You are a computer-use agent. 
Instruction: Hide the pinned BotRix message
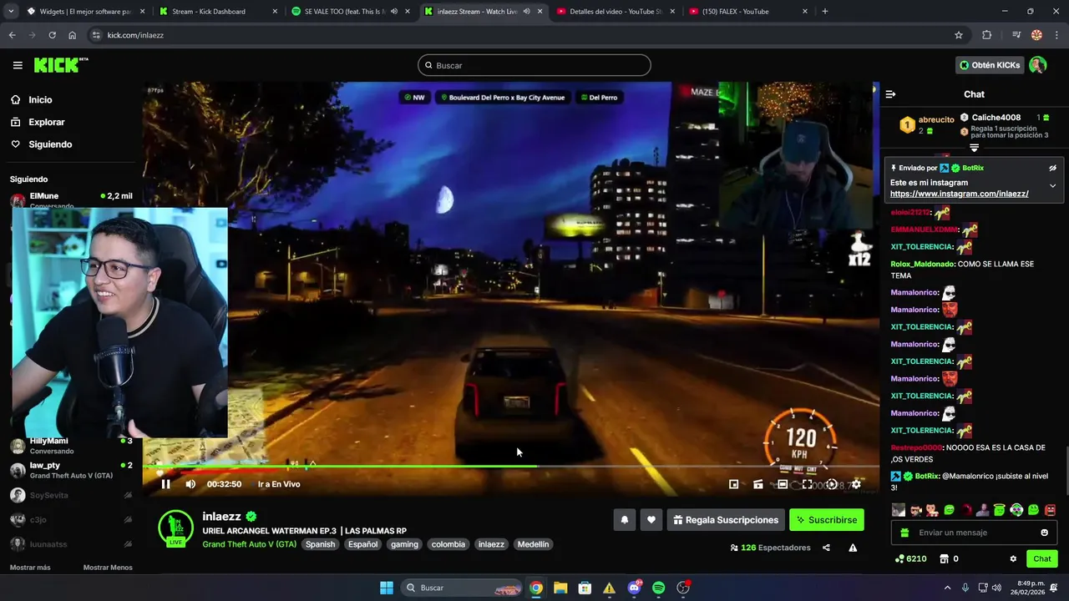pyautogui.click(x=1052, y=168)
